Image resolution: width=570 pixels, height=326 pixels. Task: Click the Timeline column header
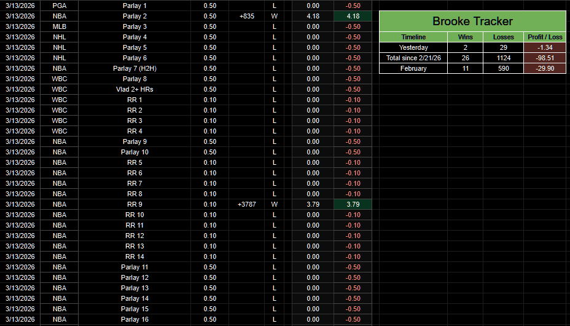[x=413, y=37]
